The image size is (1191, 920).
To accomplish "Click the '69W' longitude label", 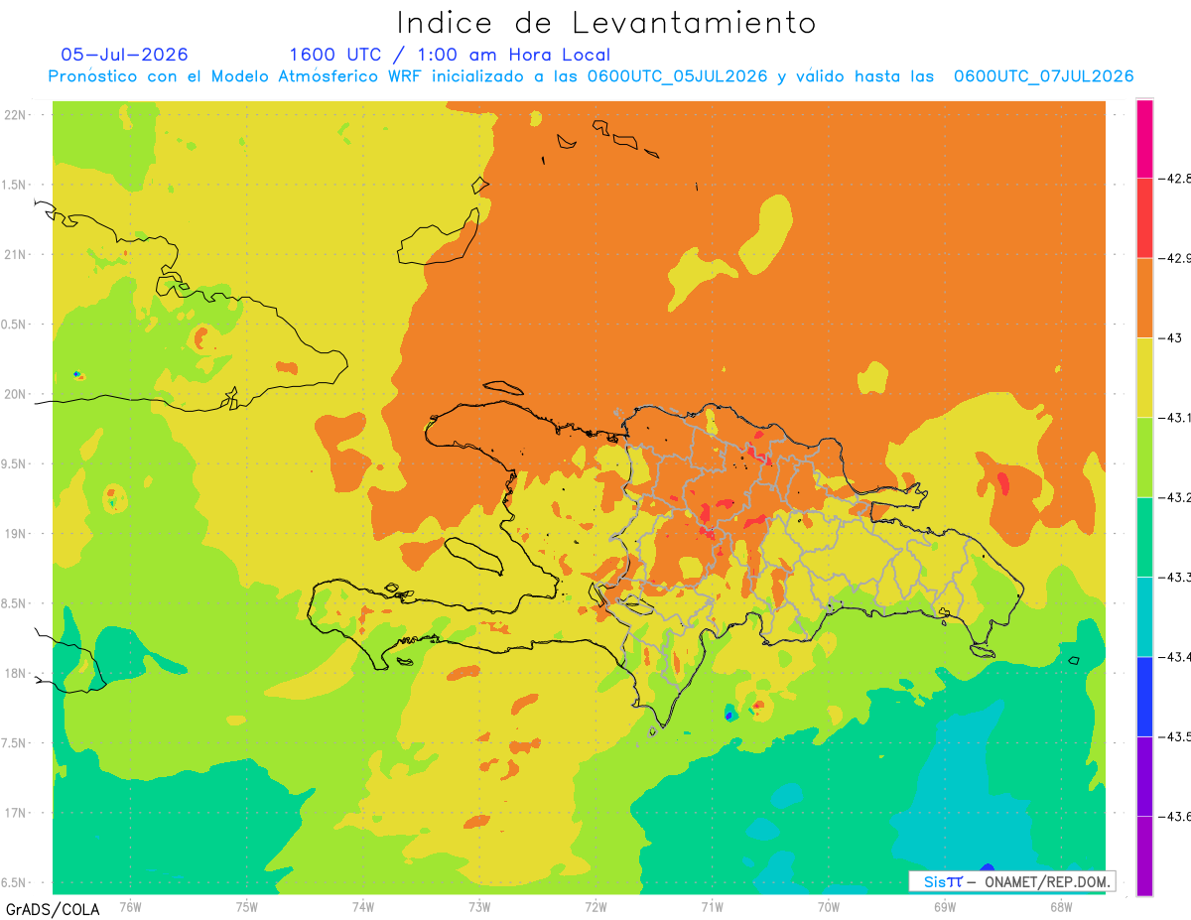I will pos(944,906).
